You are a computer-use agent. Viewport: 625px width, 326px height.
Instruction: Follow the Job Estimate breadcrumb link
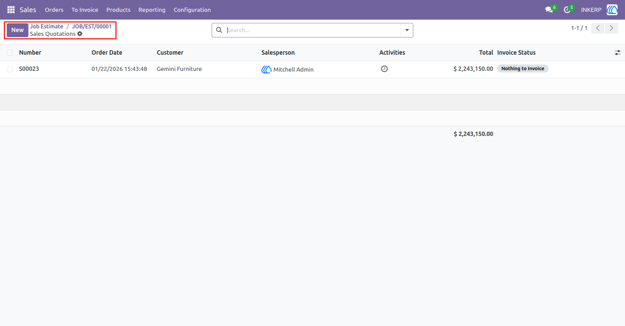point(47,26)
